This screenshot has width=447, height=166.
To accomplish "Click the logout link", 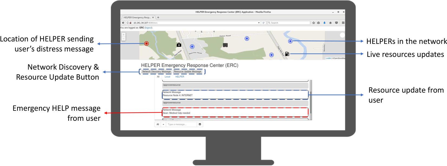I will 148,28.
